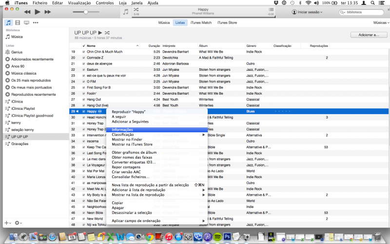Open the Finder icon in the Dock
This screenshot has width=390, height=244.
14,237
